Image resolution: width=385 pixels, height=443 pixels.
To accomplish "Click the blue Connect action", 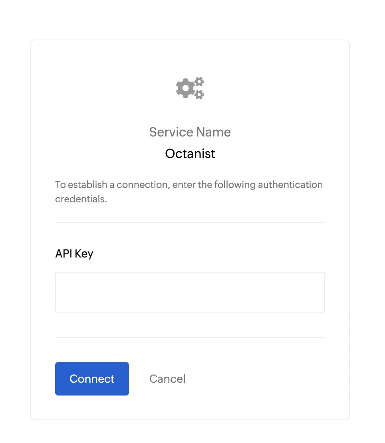I will pos(92,379).
